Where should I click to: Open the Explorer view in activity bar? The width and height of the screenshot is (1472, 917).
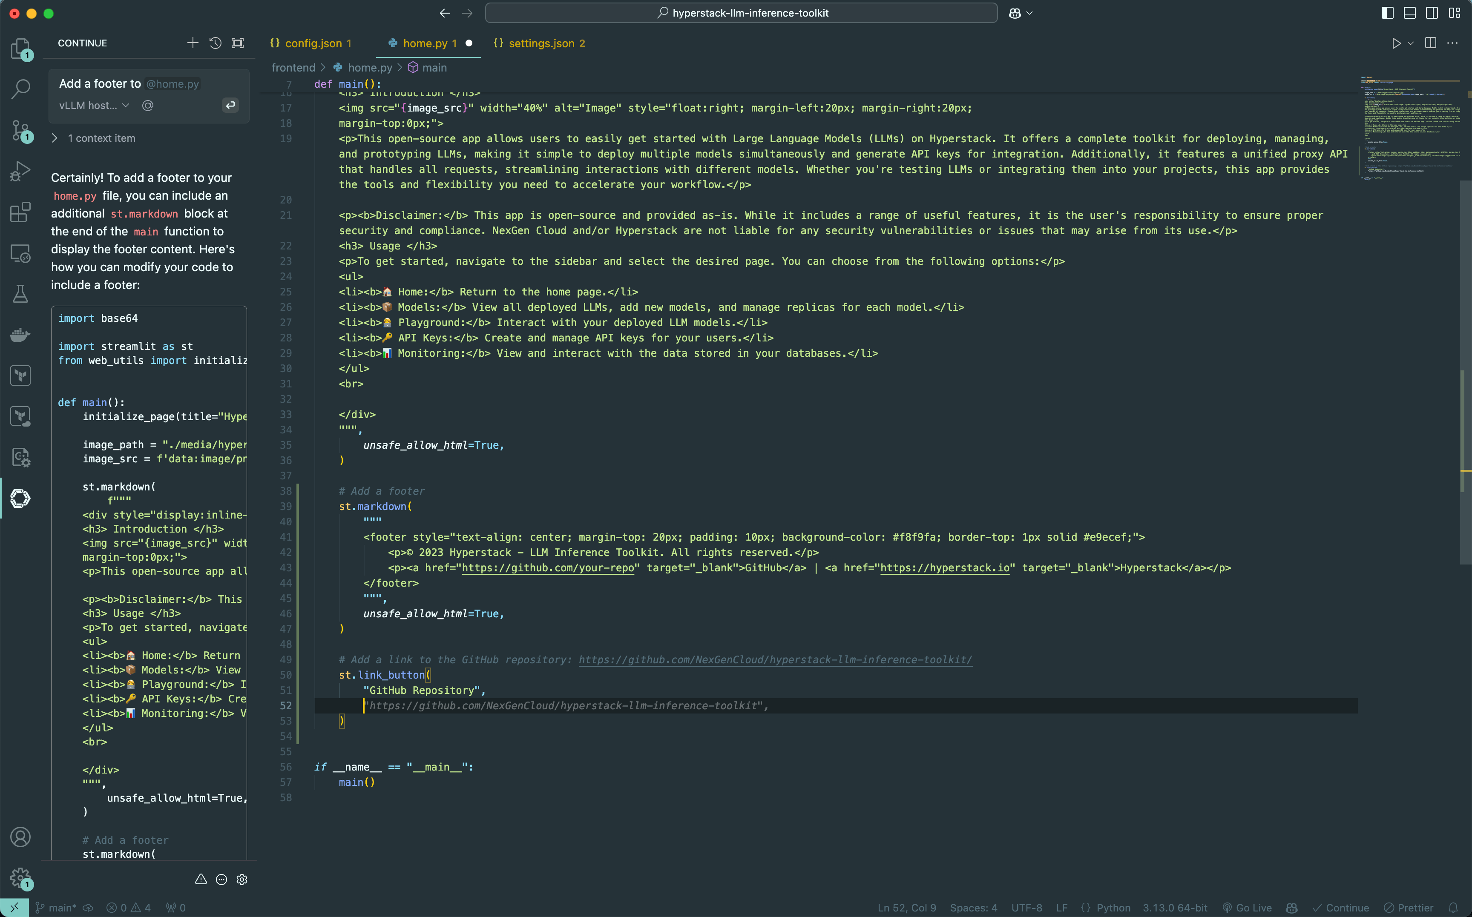tap(20, 49)
